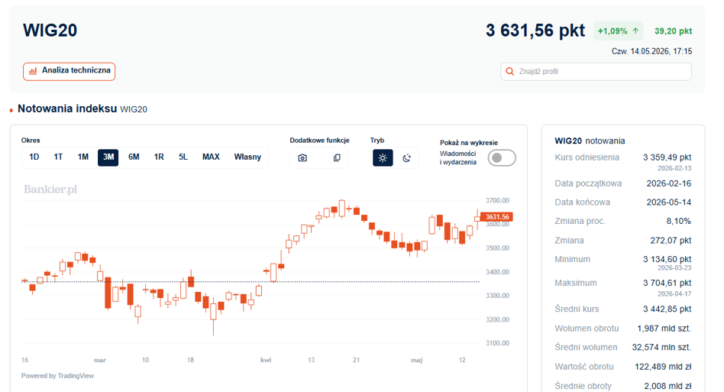Click the 39,20 pkt point change
The image size is (724, 392).
(x=673, y=31)
